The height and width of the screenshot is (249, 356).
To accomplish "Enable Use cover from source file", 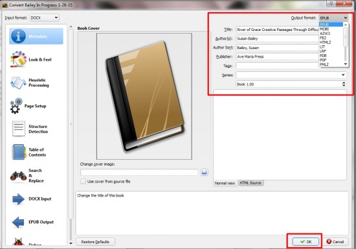I will click(83, 182).
